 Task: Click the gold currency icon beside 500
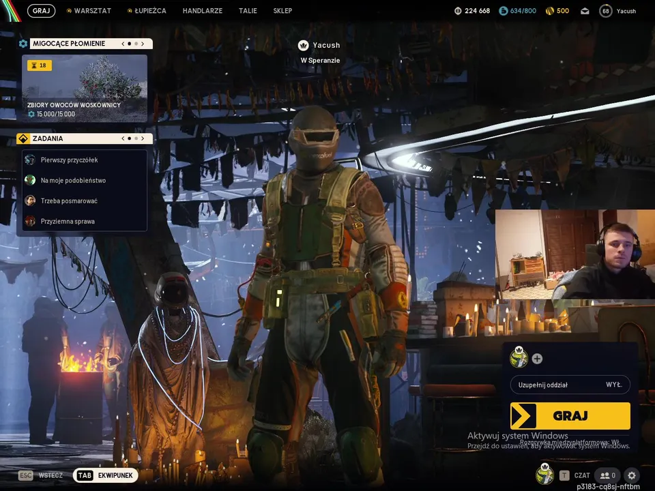click(x=550, y=11)
